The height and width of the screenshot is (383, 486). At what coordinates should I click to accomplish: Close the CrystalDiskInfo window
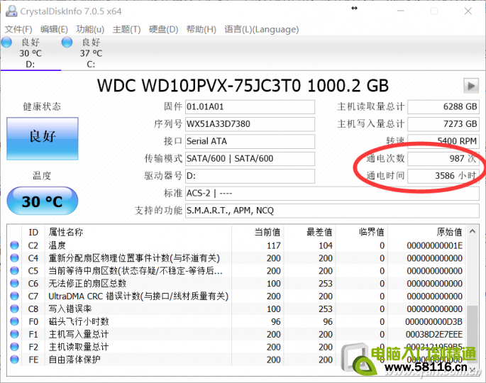(x=468, y=11)
